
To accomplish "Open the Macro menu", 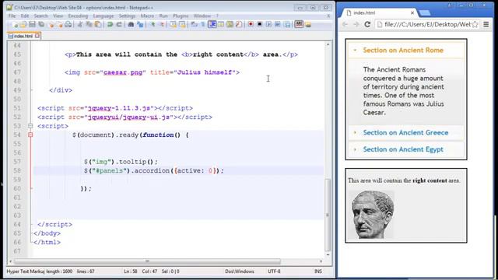I will (147, 16).
